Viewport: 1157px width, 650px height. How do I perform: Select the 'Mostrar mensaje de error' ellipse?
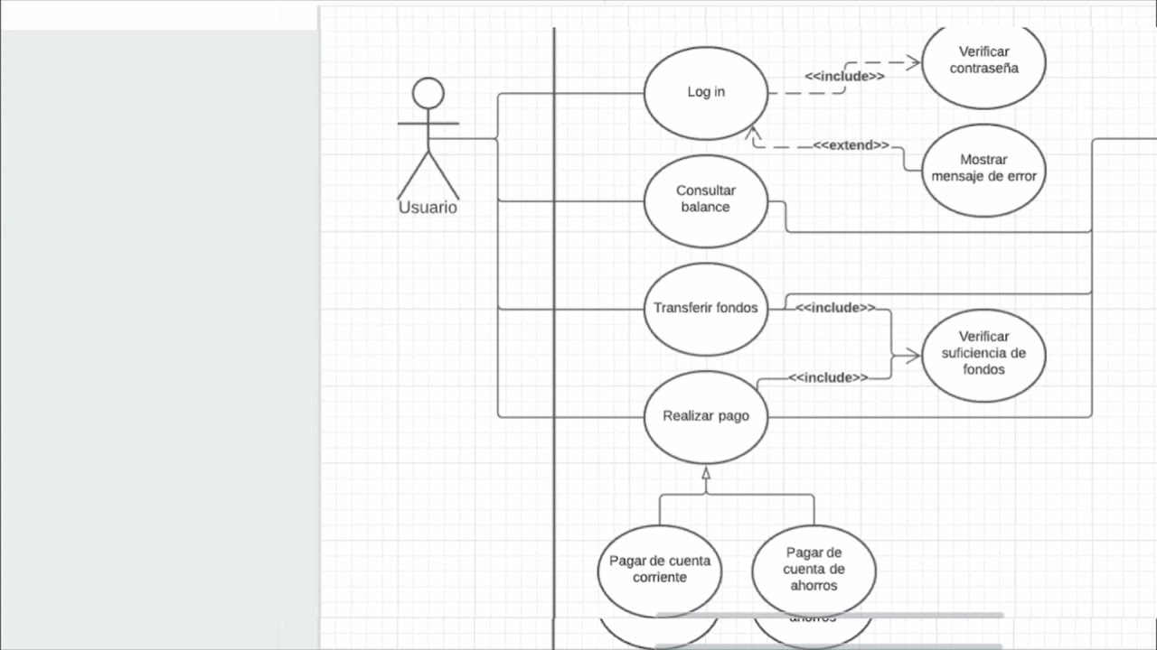pos(983,170)
